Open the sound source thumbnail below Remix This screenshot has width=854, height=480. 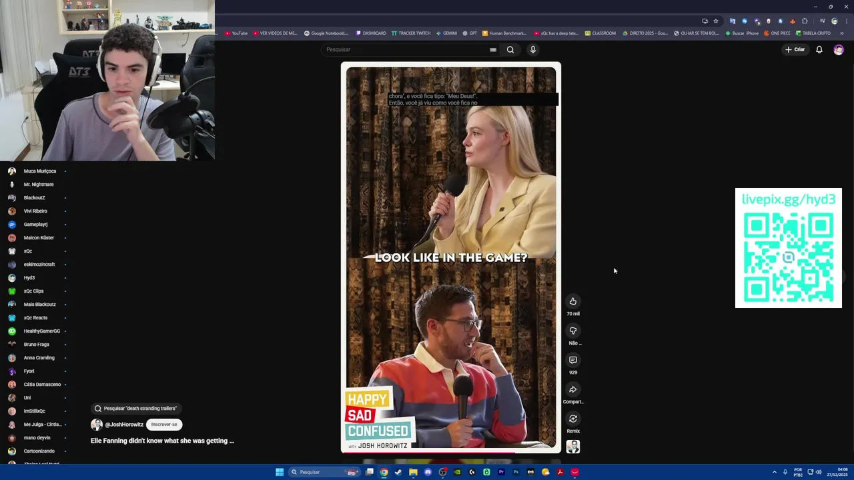point(572,447)
